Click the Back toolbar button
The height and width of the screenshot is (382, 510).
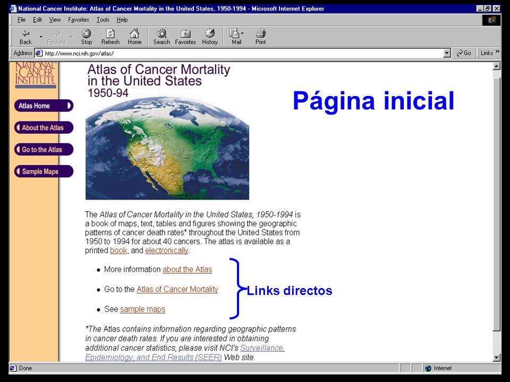[x=25, y=37]
